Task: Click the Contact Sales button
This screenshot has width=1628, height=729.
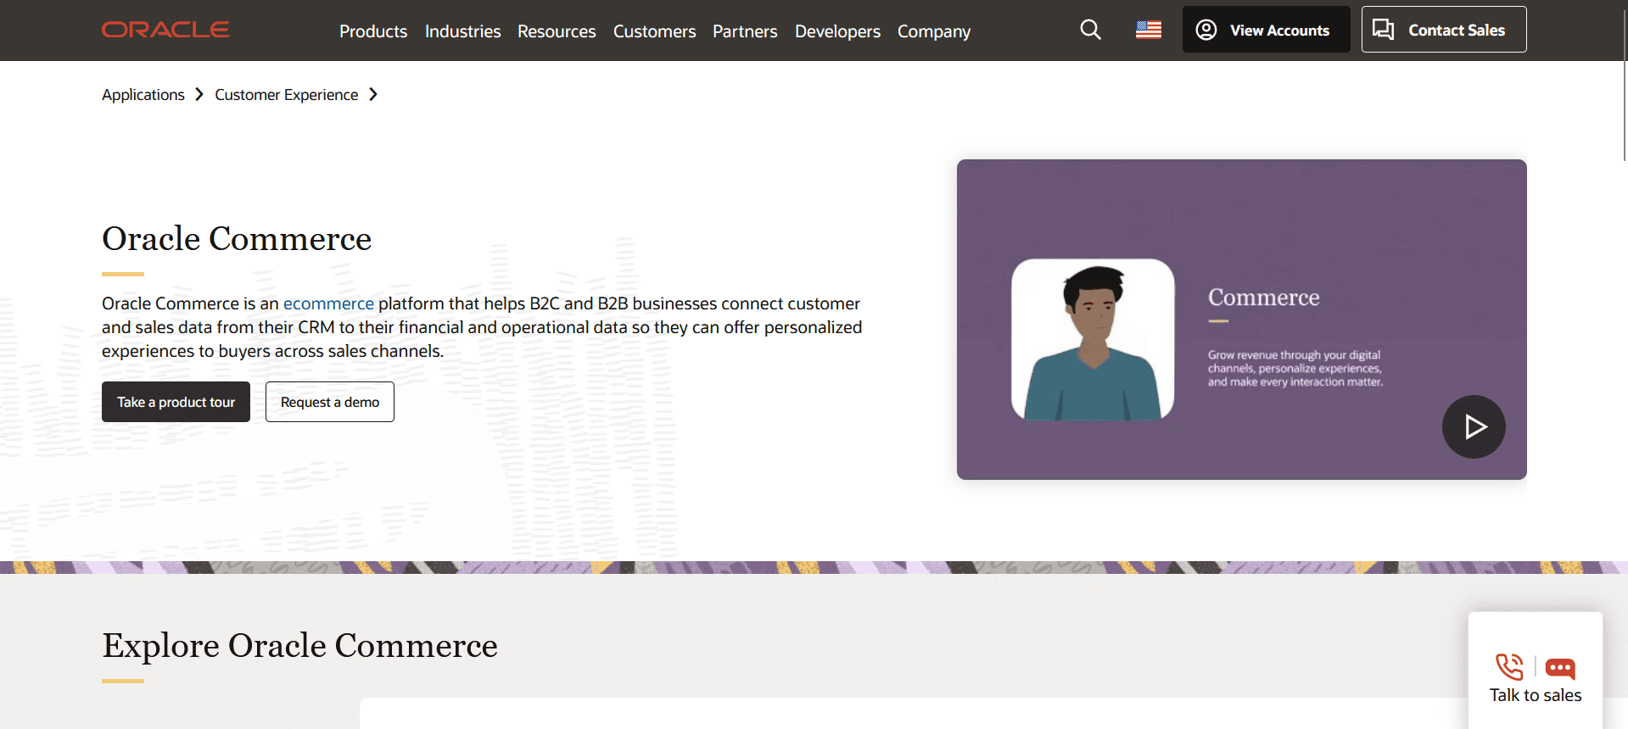Action: [x=1444, y=30]
